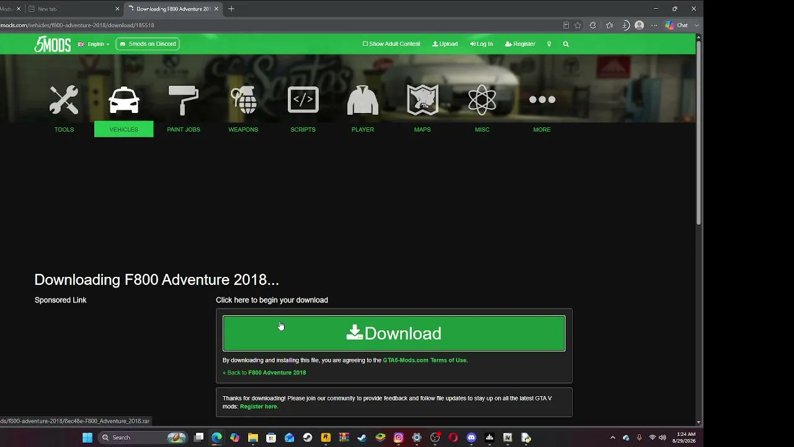Open the Maps category icon
The width and height of the screenshot is (794, 447).
(422, 100)
